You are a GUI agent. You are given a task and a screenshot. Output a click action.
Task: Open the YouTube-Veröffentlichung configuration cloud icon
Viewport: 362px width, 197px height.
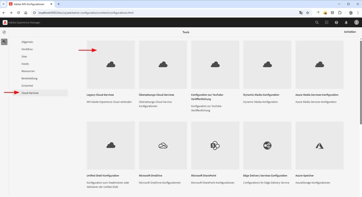[x=215, y=65]
